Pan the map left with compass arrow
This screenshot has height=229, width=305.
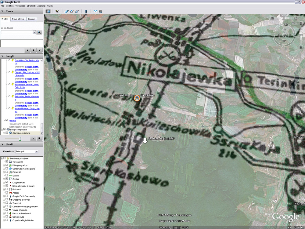(278, 35)
